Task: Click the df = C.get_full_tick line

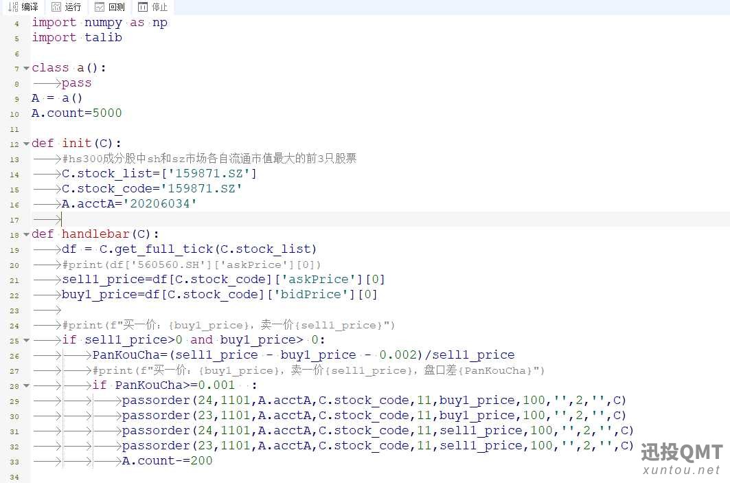Action: pyautogui.click(x=190, y=249)
